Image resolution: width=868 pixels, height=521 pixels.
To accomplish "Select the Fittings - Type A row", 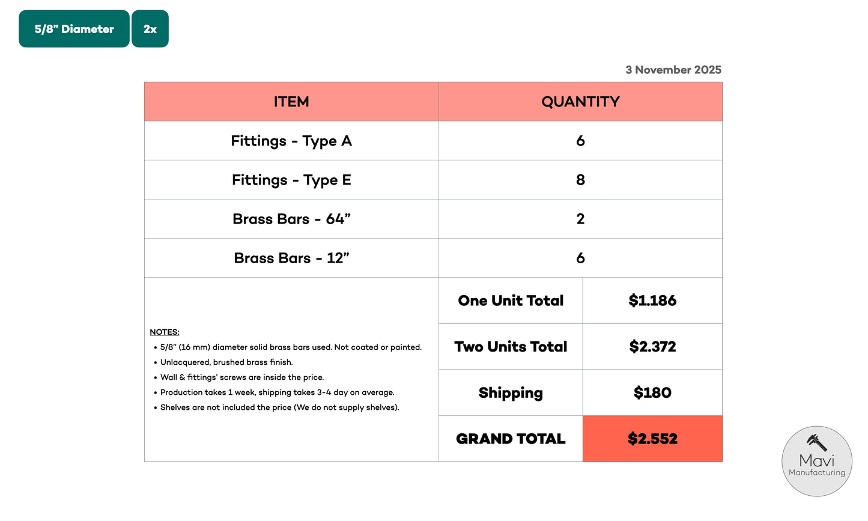I will click(291, 141).
